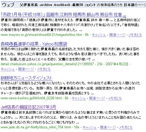
Task: Click キャッシュ link under Yahoo!知恵袋 result
Action: click(8, 69)
